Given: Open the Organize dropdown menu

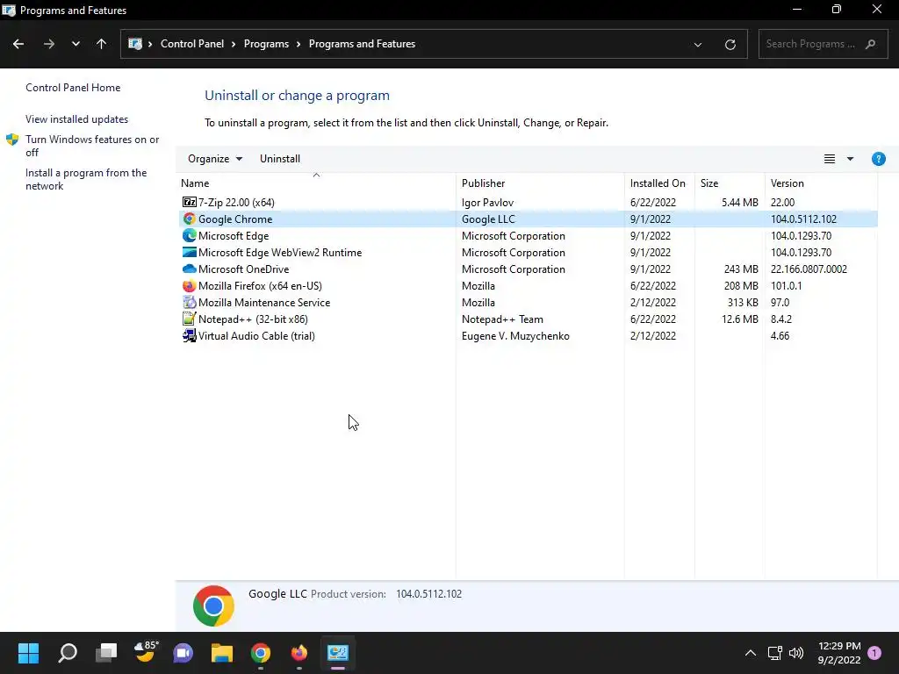Looking at the screenshot, I should 215,159.
